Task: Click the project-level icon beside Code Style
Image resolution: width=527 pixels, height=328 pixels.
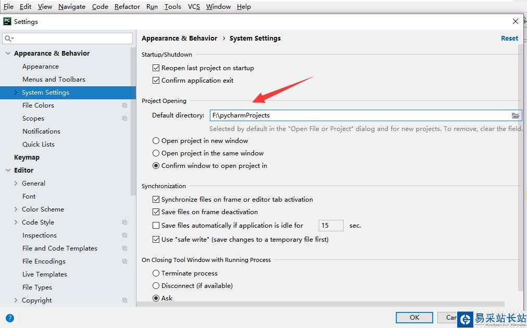Action: [124, 222]
